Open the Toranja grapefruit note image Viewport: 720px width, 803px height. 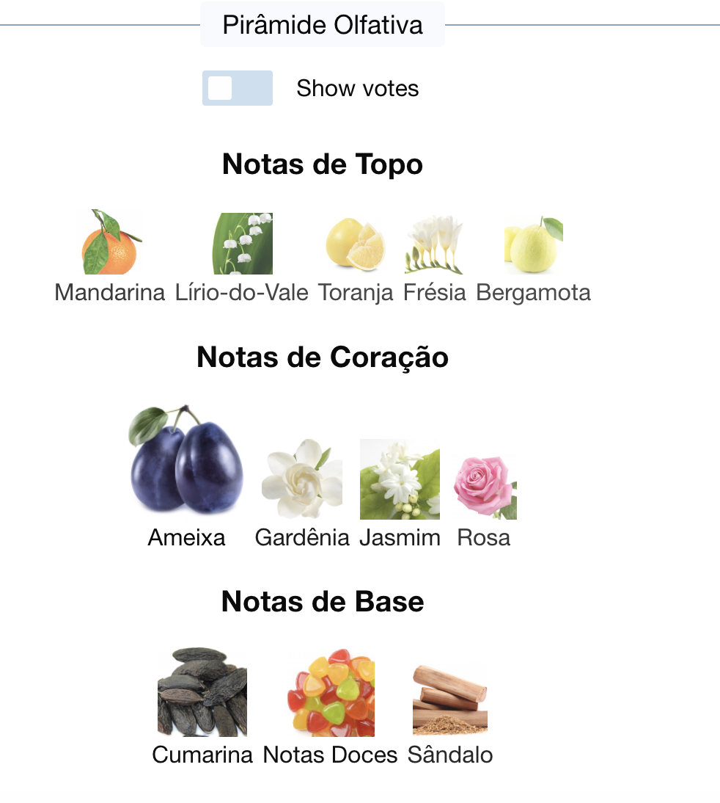pos(356,244)
